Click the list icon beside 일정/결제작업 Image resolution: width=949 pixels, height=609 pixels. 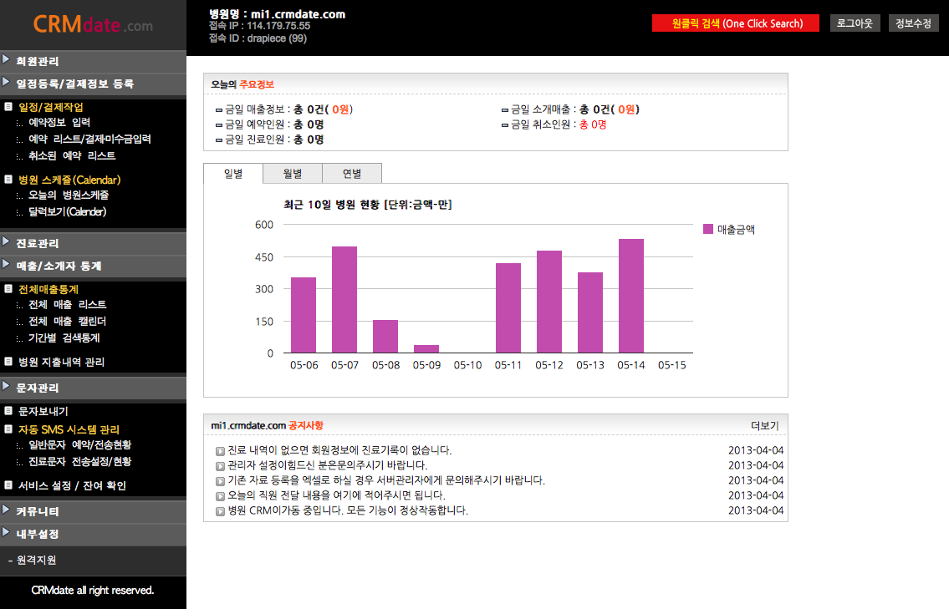click(8, 107)
